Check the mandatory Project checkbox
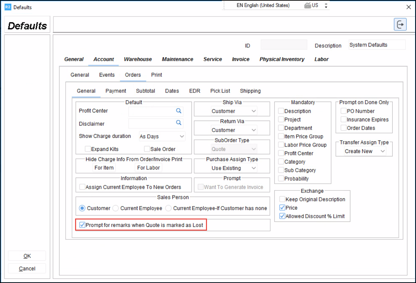 pyautogui.click(x=281, y=120)
